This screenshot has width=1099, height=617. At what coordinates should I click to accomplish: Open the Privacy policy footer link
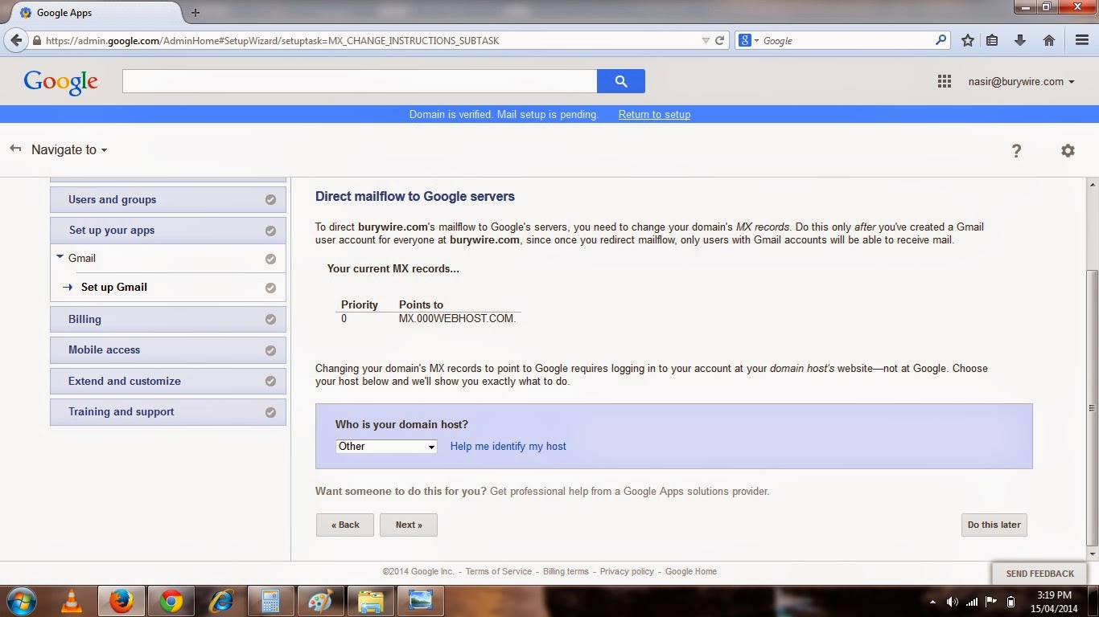coord(627,571)
